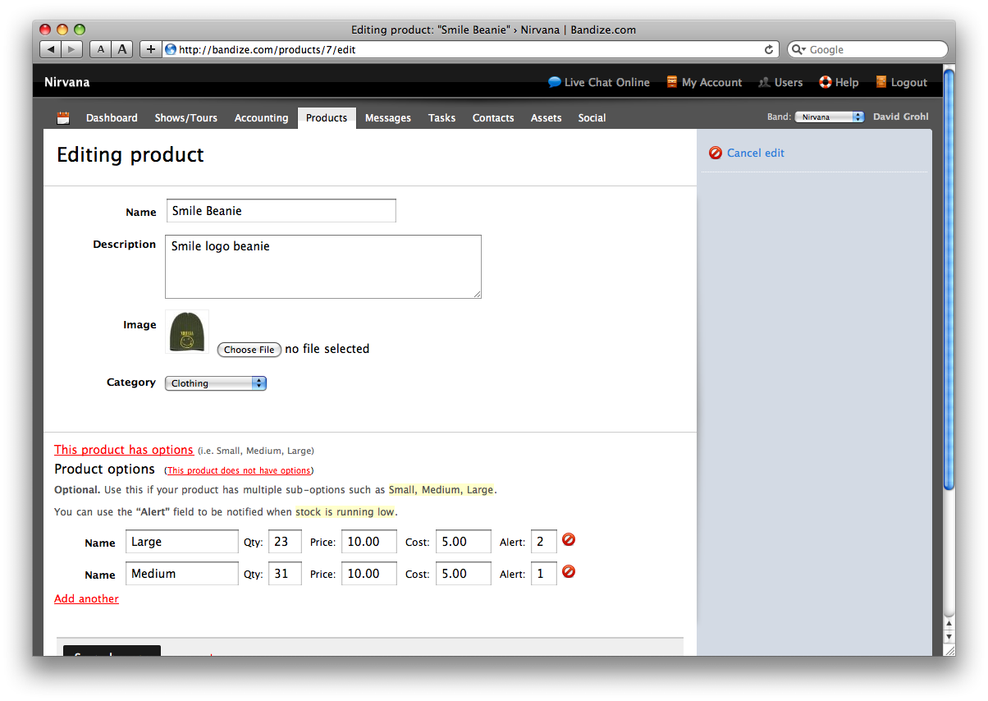
Task: Click the Live Chat Online speech bubble icon
Action: [x=555, y=82]
